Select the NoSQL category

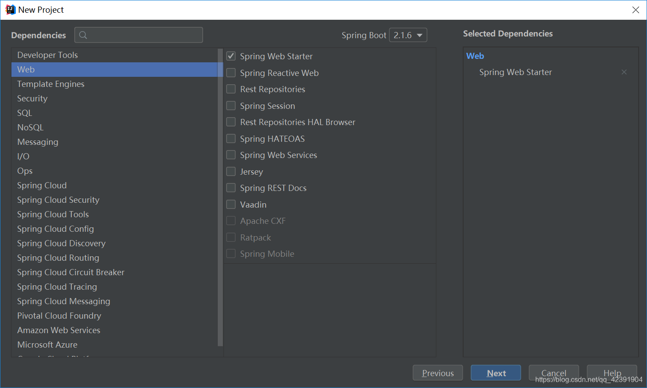coord(114,127)
